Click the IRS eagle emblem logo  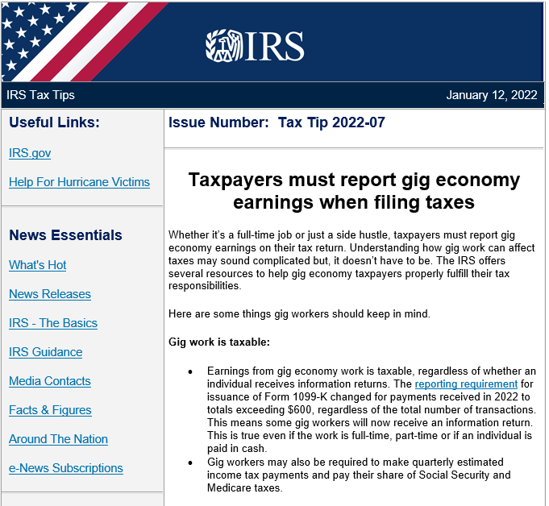click(x=221, y=47)
